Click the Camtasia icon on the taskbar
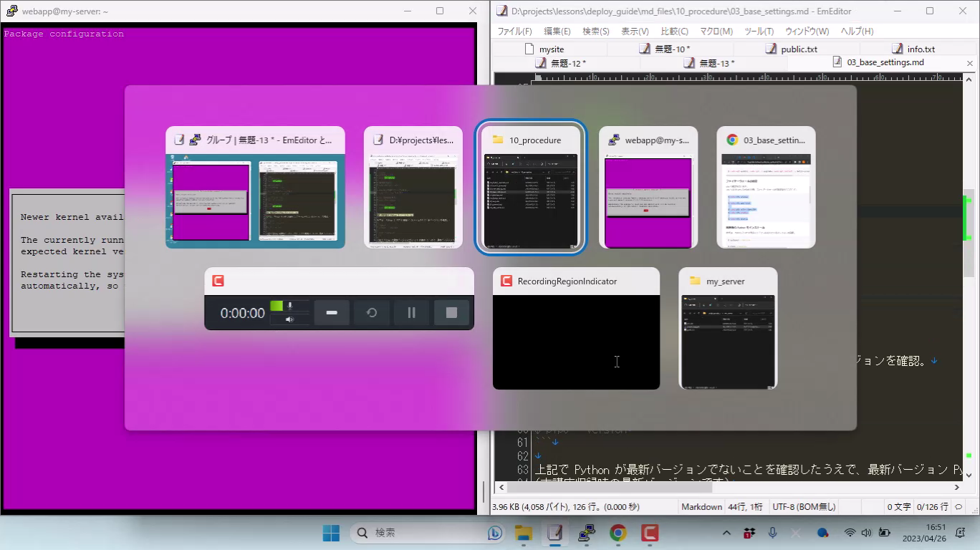The height and width of the screenshot is (550, 980). (650, 533)
